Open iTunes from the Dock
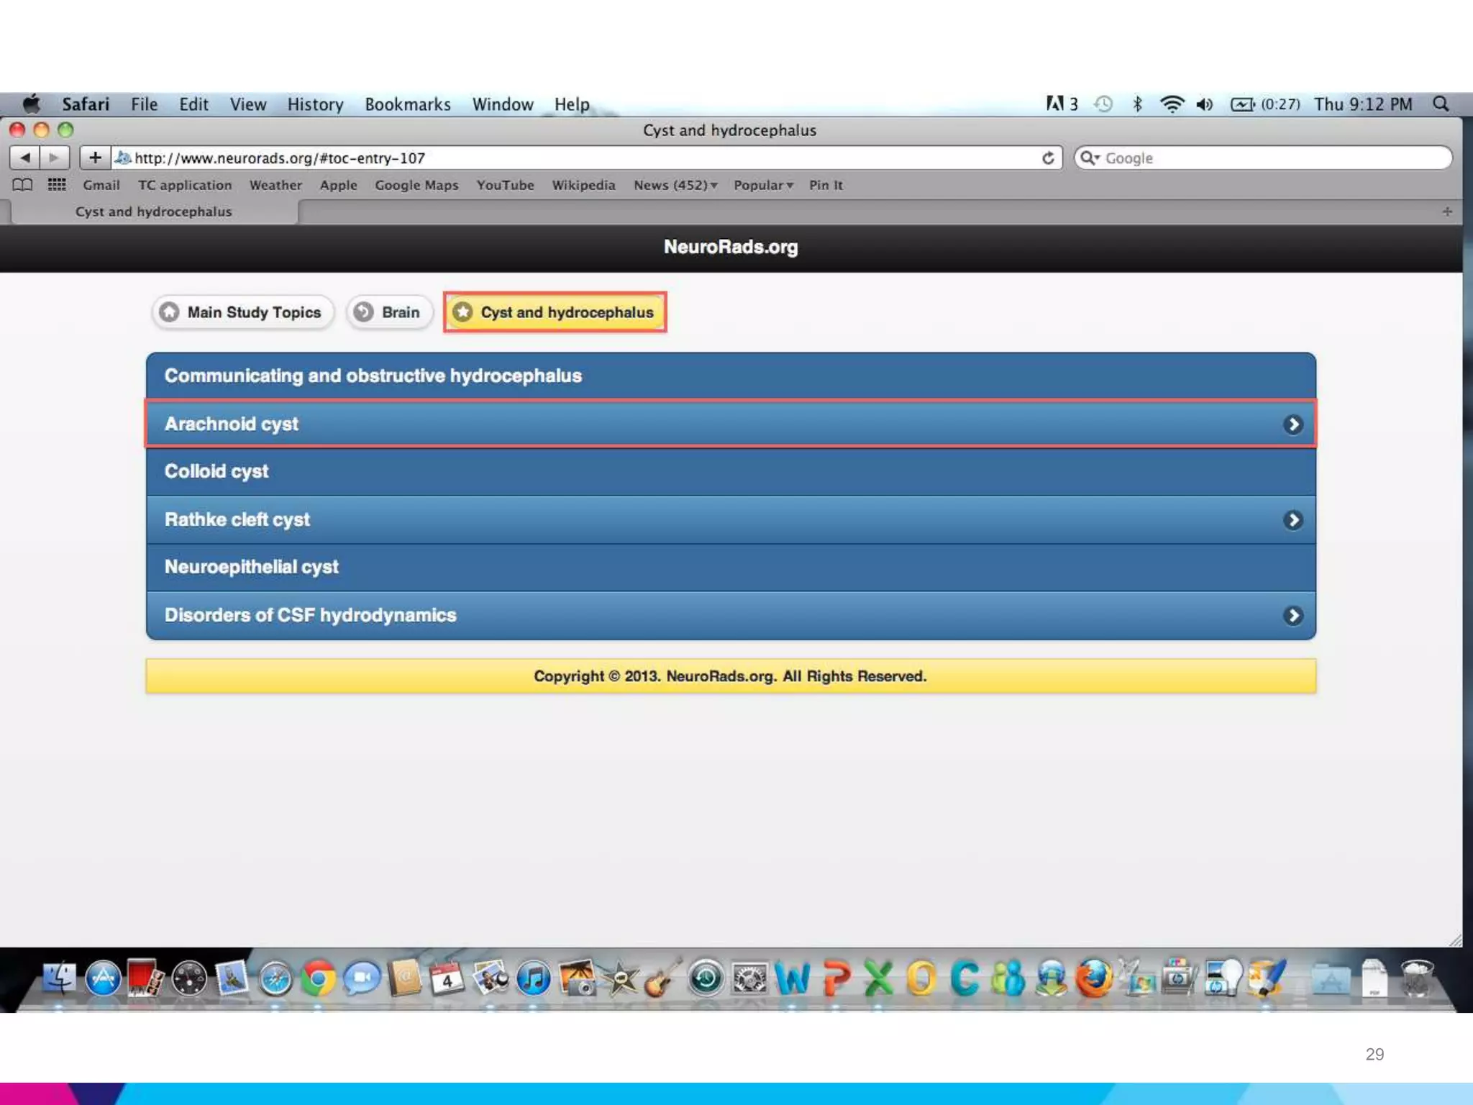 point(533,978)
